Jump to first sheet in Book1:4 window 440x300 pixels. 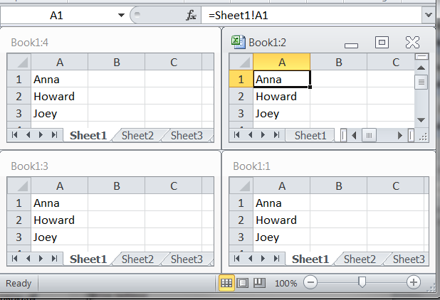(15, 135)
